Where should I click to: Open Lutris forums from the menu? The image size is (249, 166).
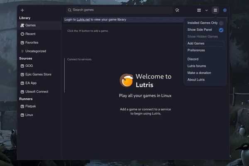205,66
